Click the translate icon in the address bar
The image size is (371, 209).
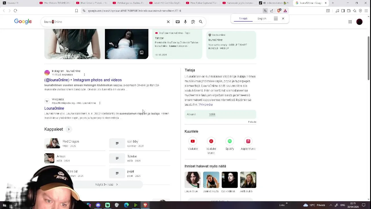point(265,11)
